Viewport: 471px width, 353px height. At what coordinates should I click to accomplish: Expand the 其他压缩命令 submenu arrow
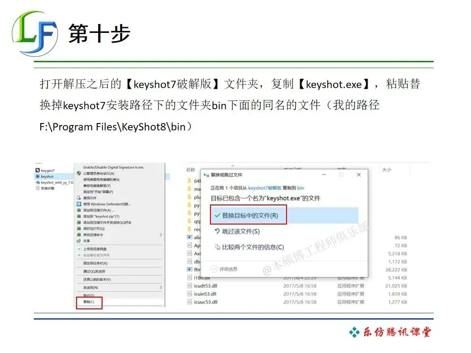[x=161, y=235]
